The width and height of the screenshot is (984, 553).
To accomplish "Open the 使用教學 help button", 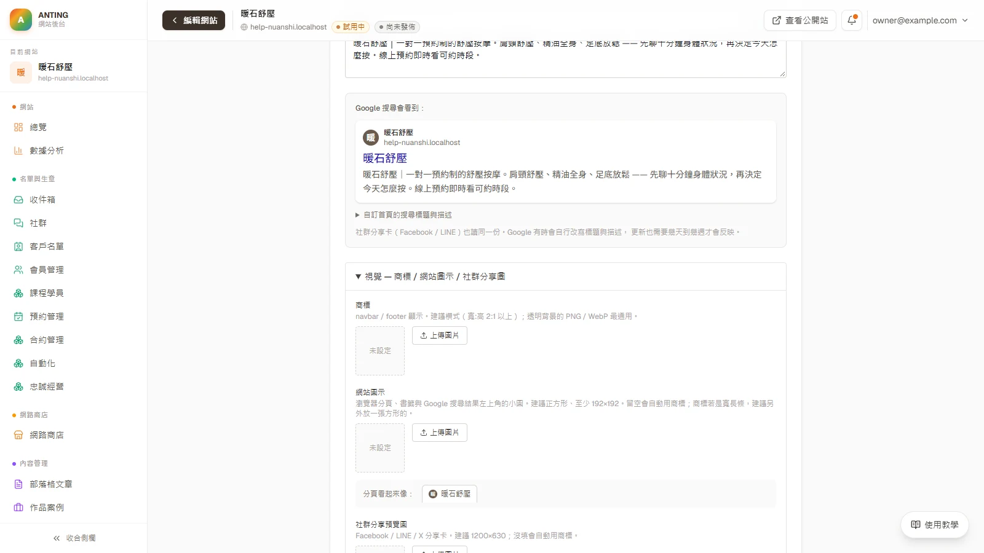I will click(935, 525).
